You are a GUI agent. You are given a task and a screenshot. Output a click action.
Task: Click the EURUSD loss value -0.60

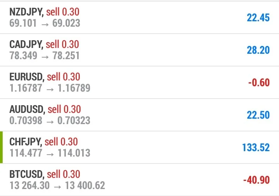pos(259,83)
